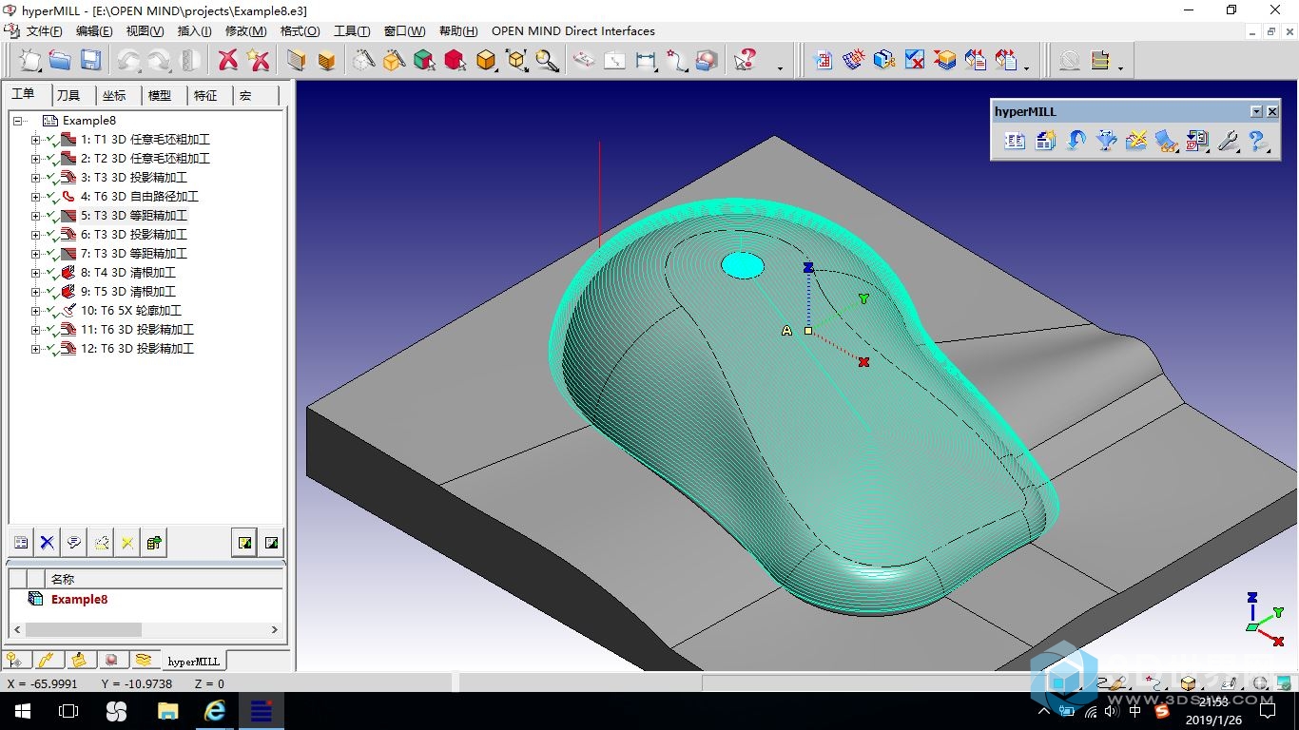Switch to the yellow sticky note tab icon
This screenshot has height=730, width=1299.
click(x=80, y=660)
